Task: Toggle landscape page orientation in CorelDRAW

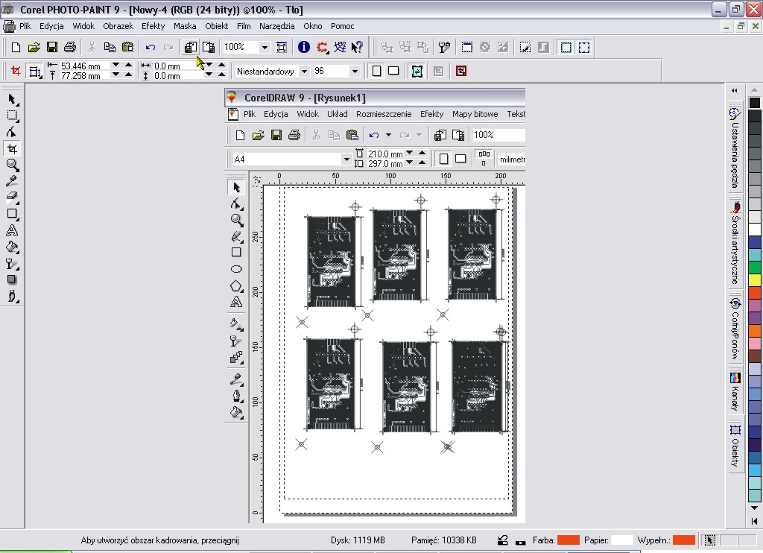Action: coord(460,159)
